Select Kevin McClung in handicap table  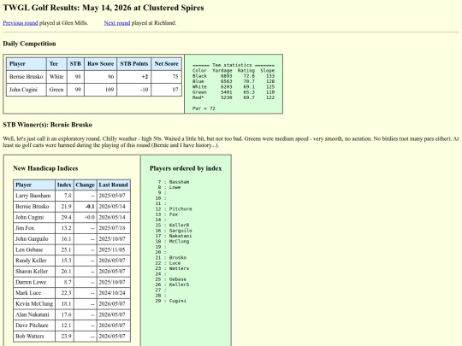(x=34, y=304)
